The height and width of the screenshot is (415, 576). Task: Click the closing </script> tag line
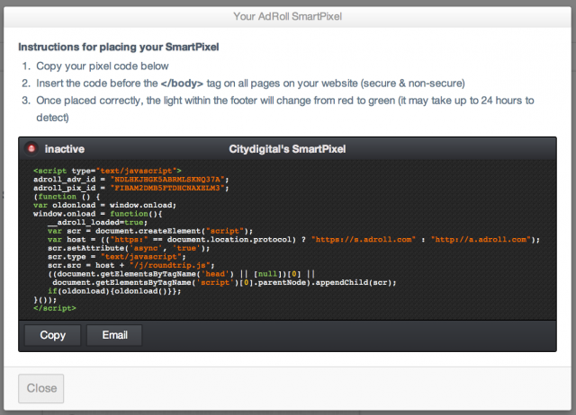(x=55, y=308)
